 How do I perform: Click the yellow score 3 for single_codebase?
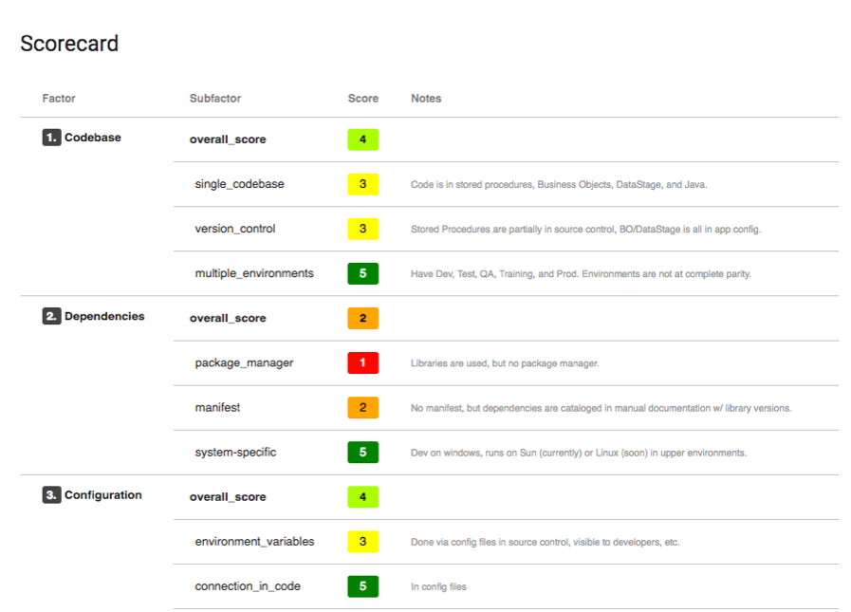point(363,184)
